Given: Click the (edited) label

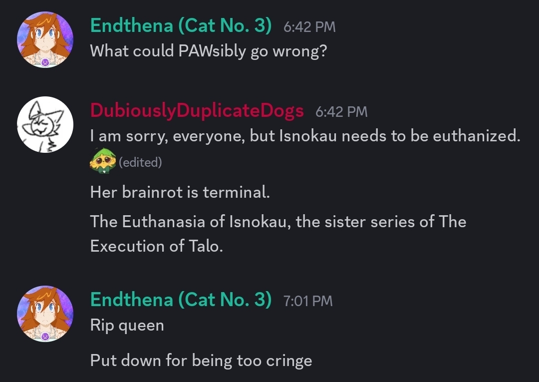Looking at the screenshot, I should [140, 162].
